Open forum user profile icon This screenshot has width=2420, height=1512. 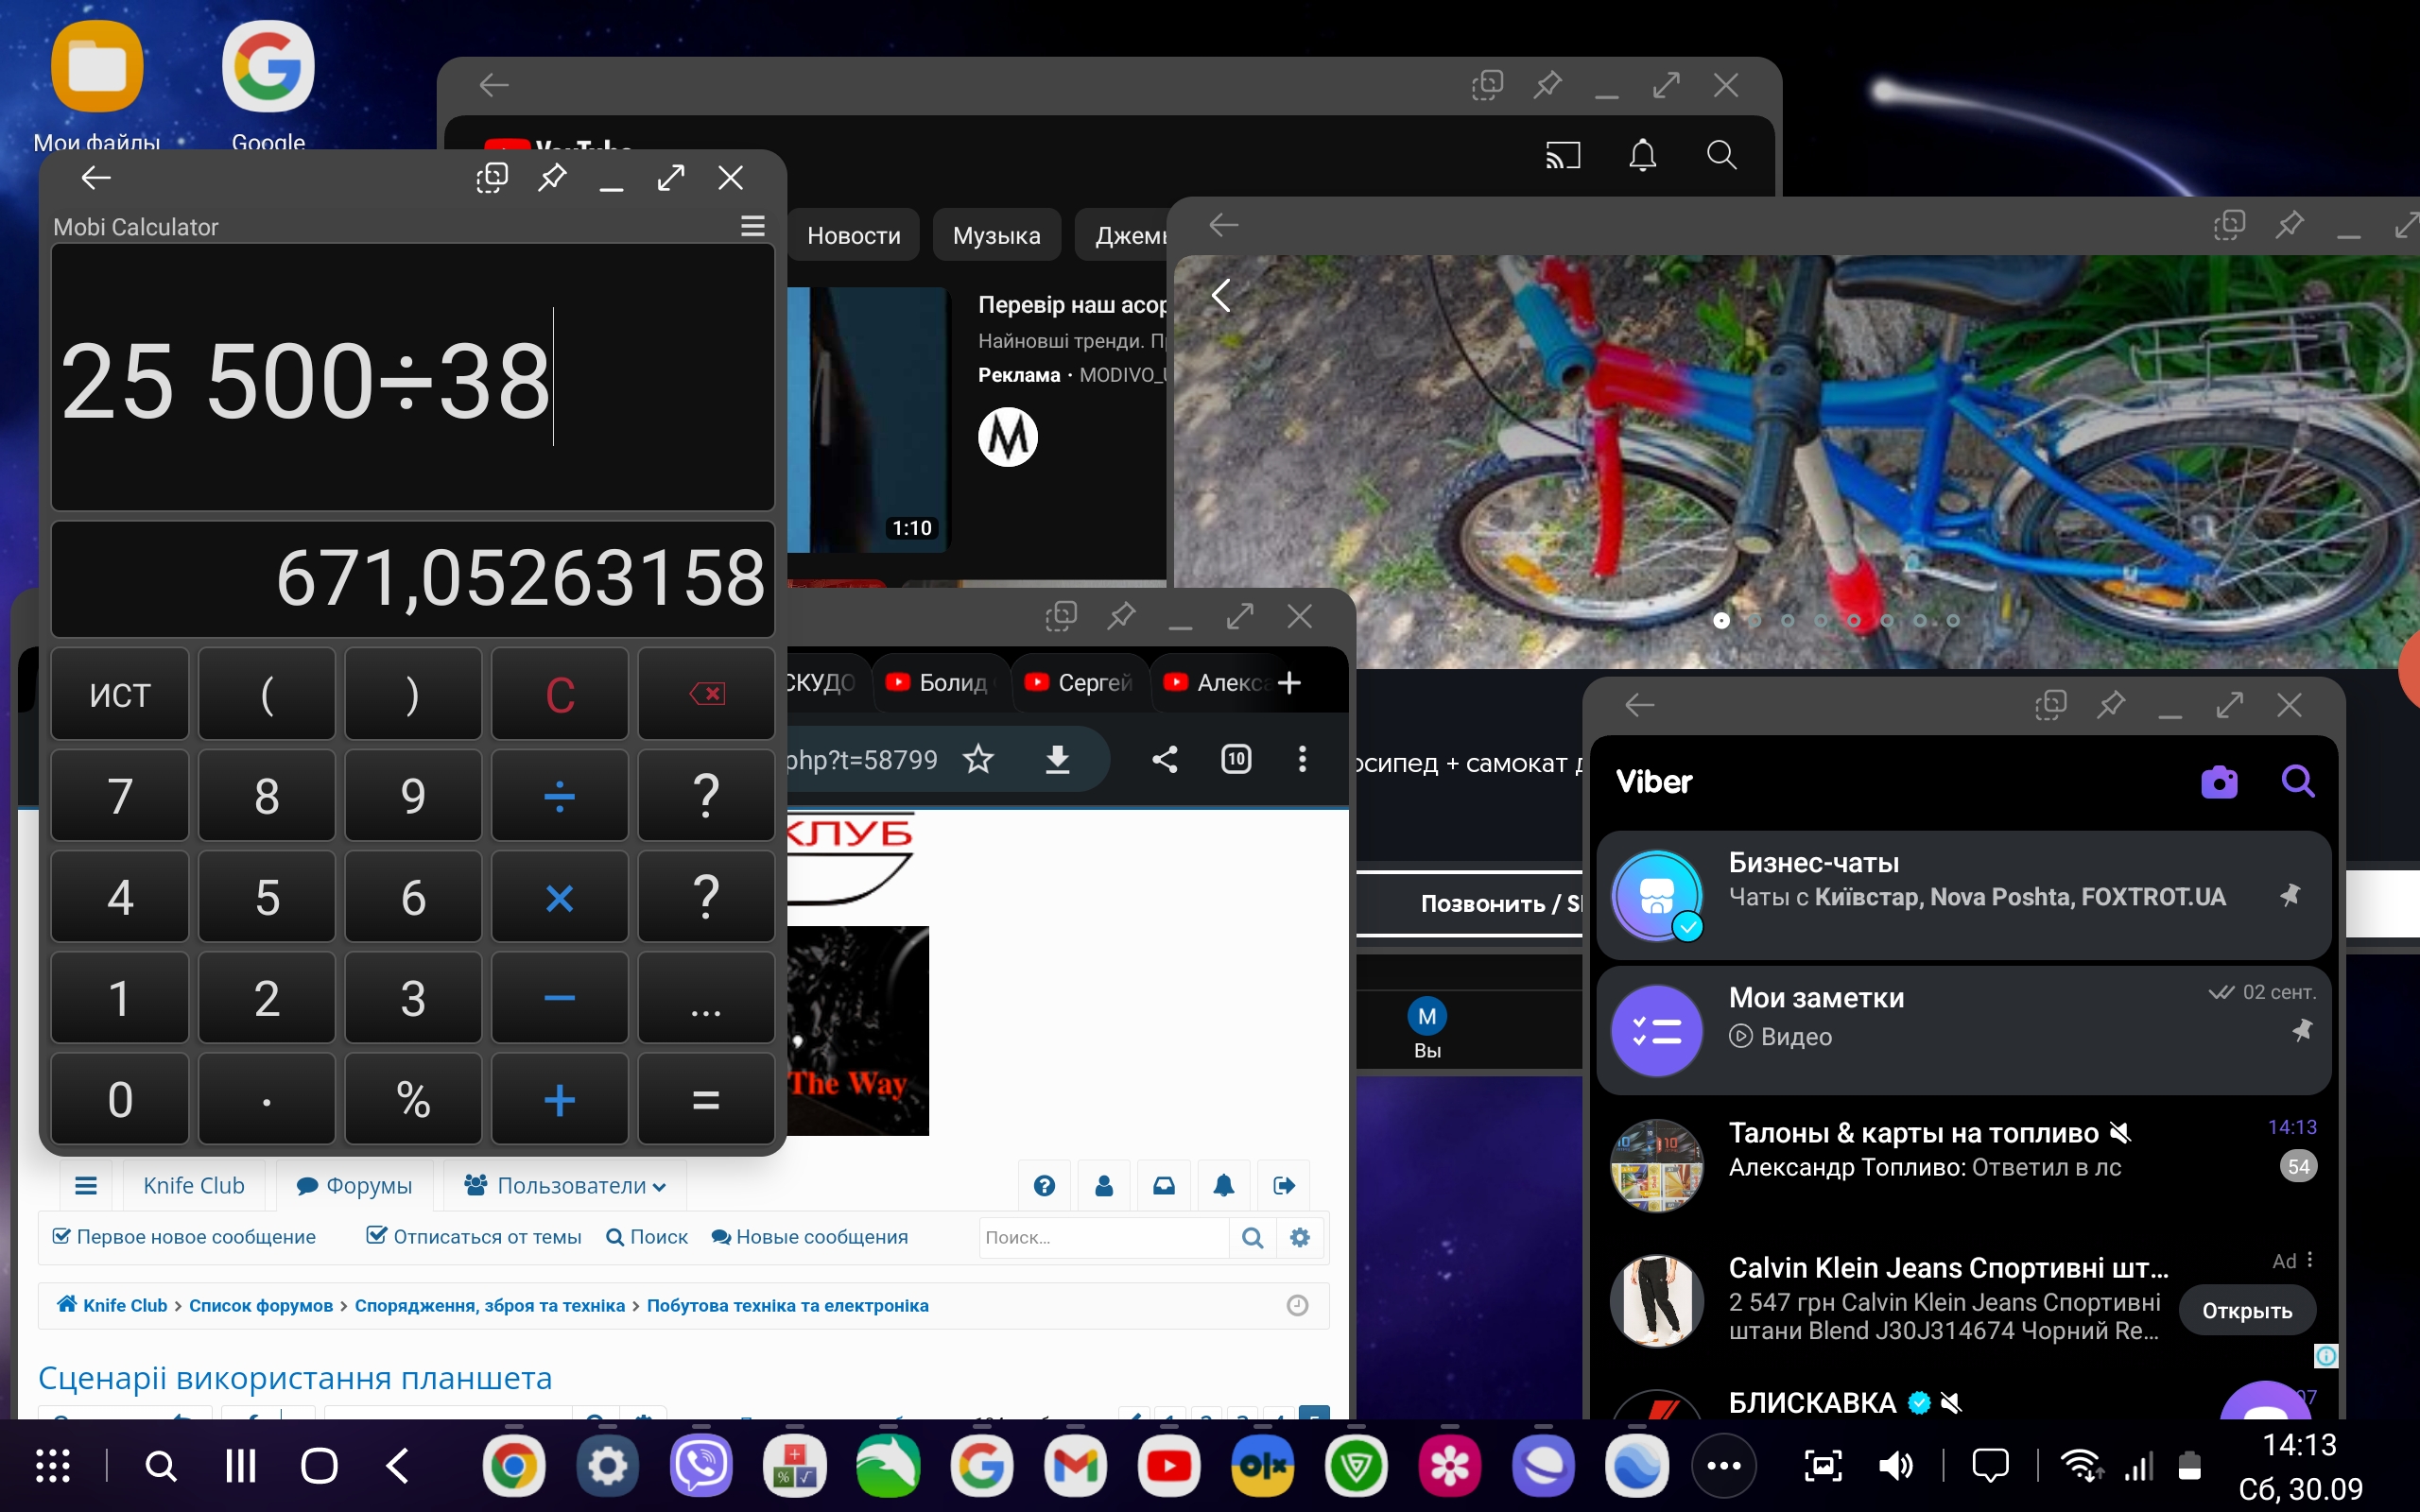point(1104,1185)
